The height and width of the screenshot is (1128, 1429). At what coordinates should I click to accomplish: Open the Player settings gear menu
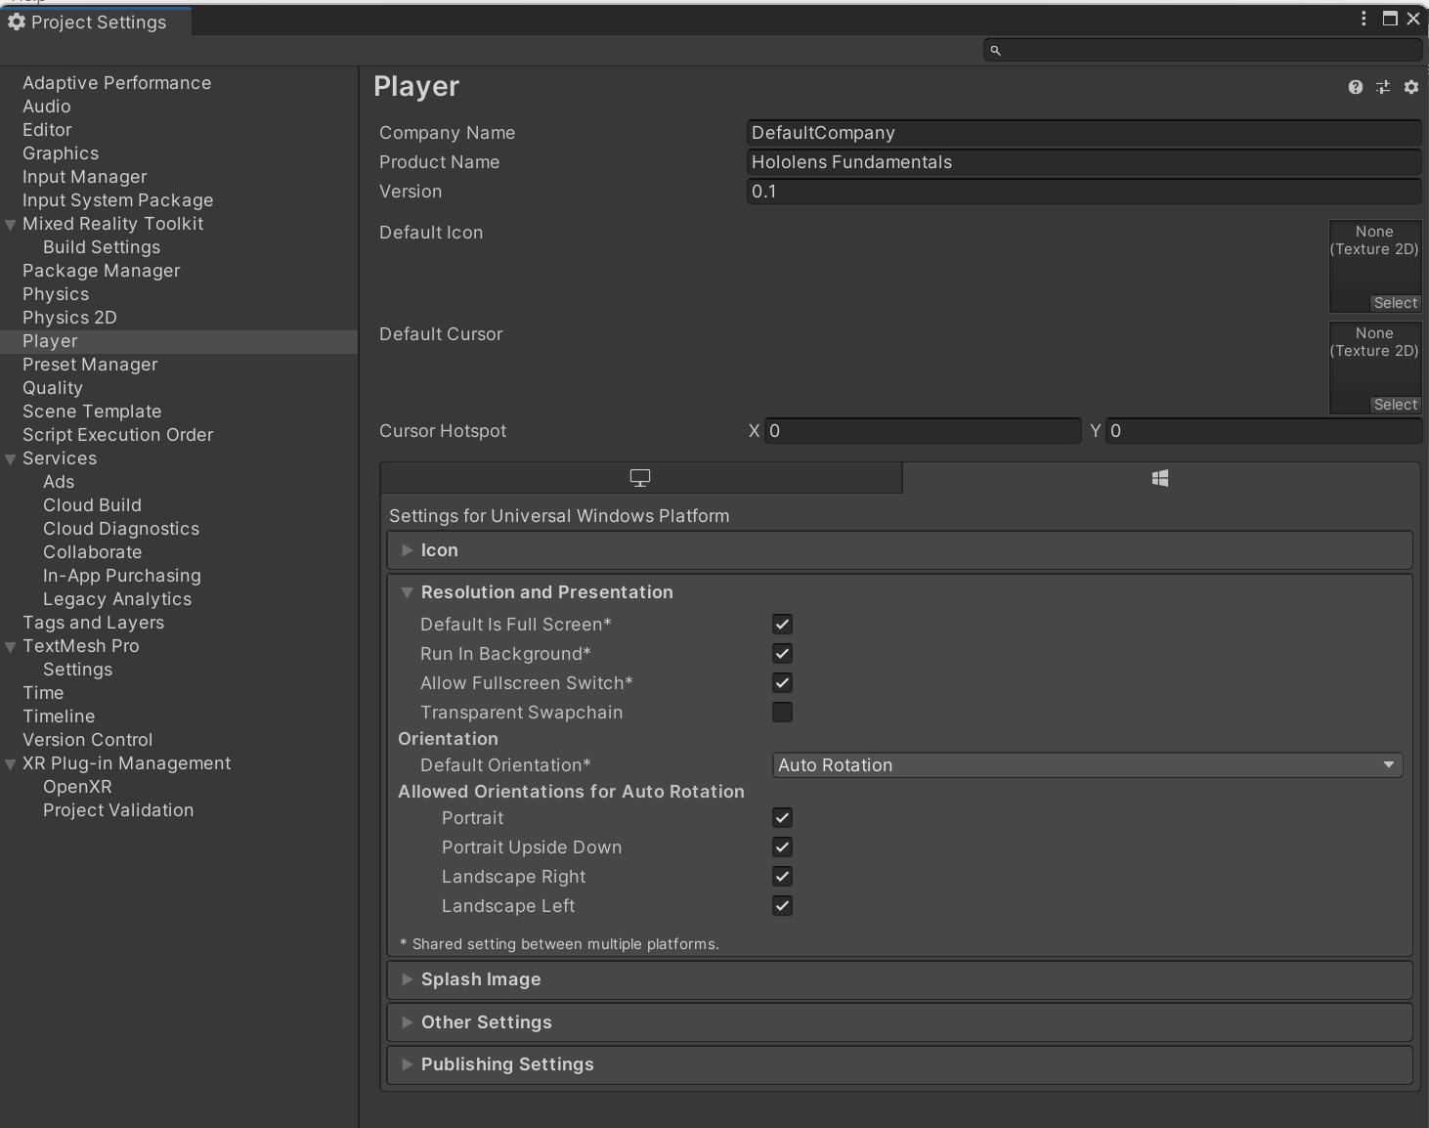click(x=1411, y=87)
